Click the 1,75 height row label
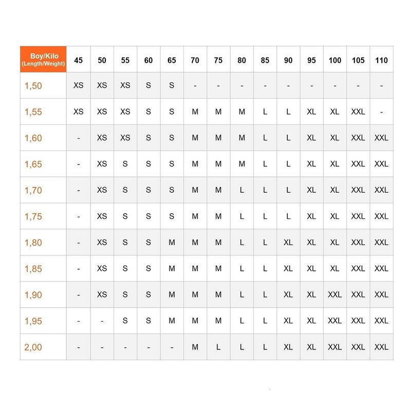Viewport: 411px width, 411px height. (x=33, y=216)
